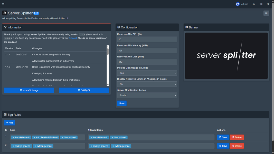Screen dimensions: 274x154
Task: Focus the Reserved/Min Memory field
Action: 147,51
